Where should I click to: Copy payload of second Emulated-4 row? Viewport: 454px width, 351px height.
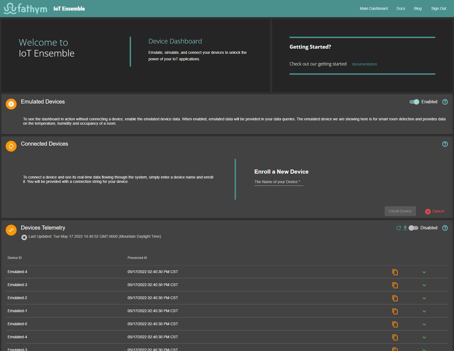pos(395,337)
